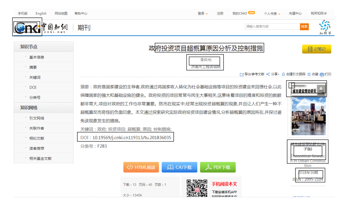Open the 分享 dropdown arrow

pos(278,74)
